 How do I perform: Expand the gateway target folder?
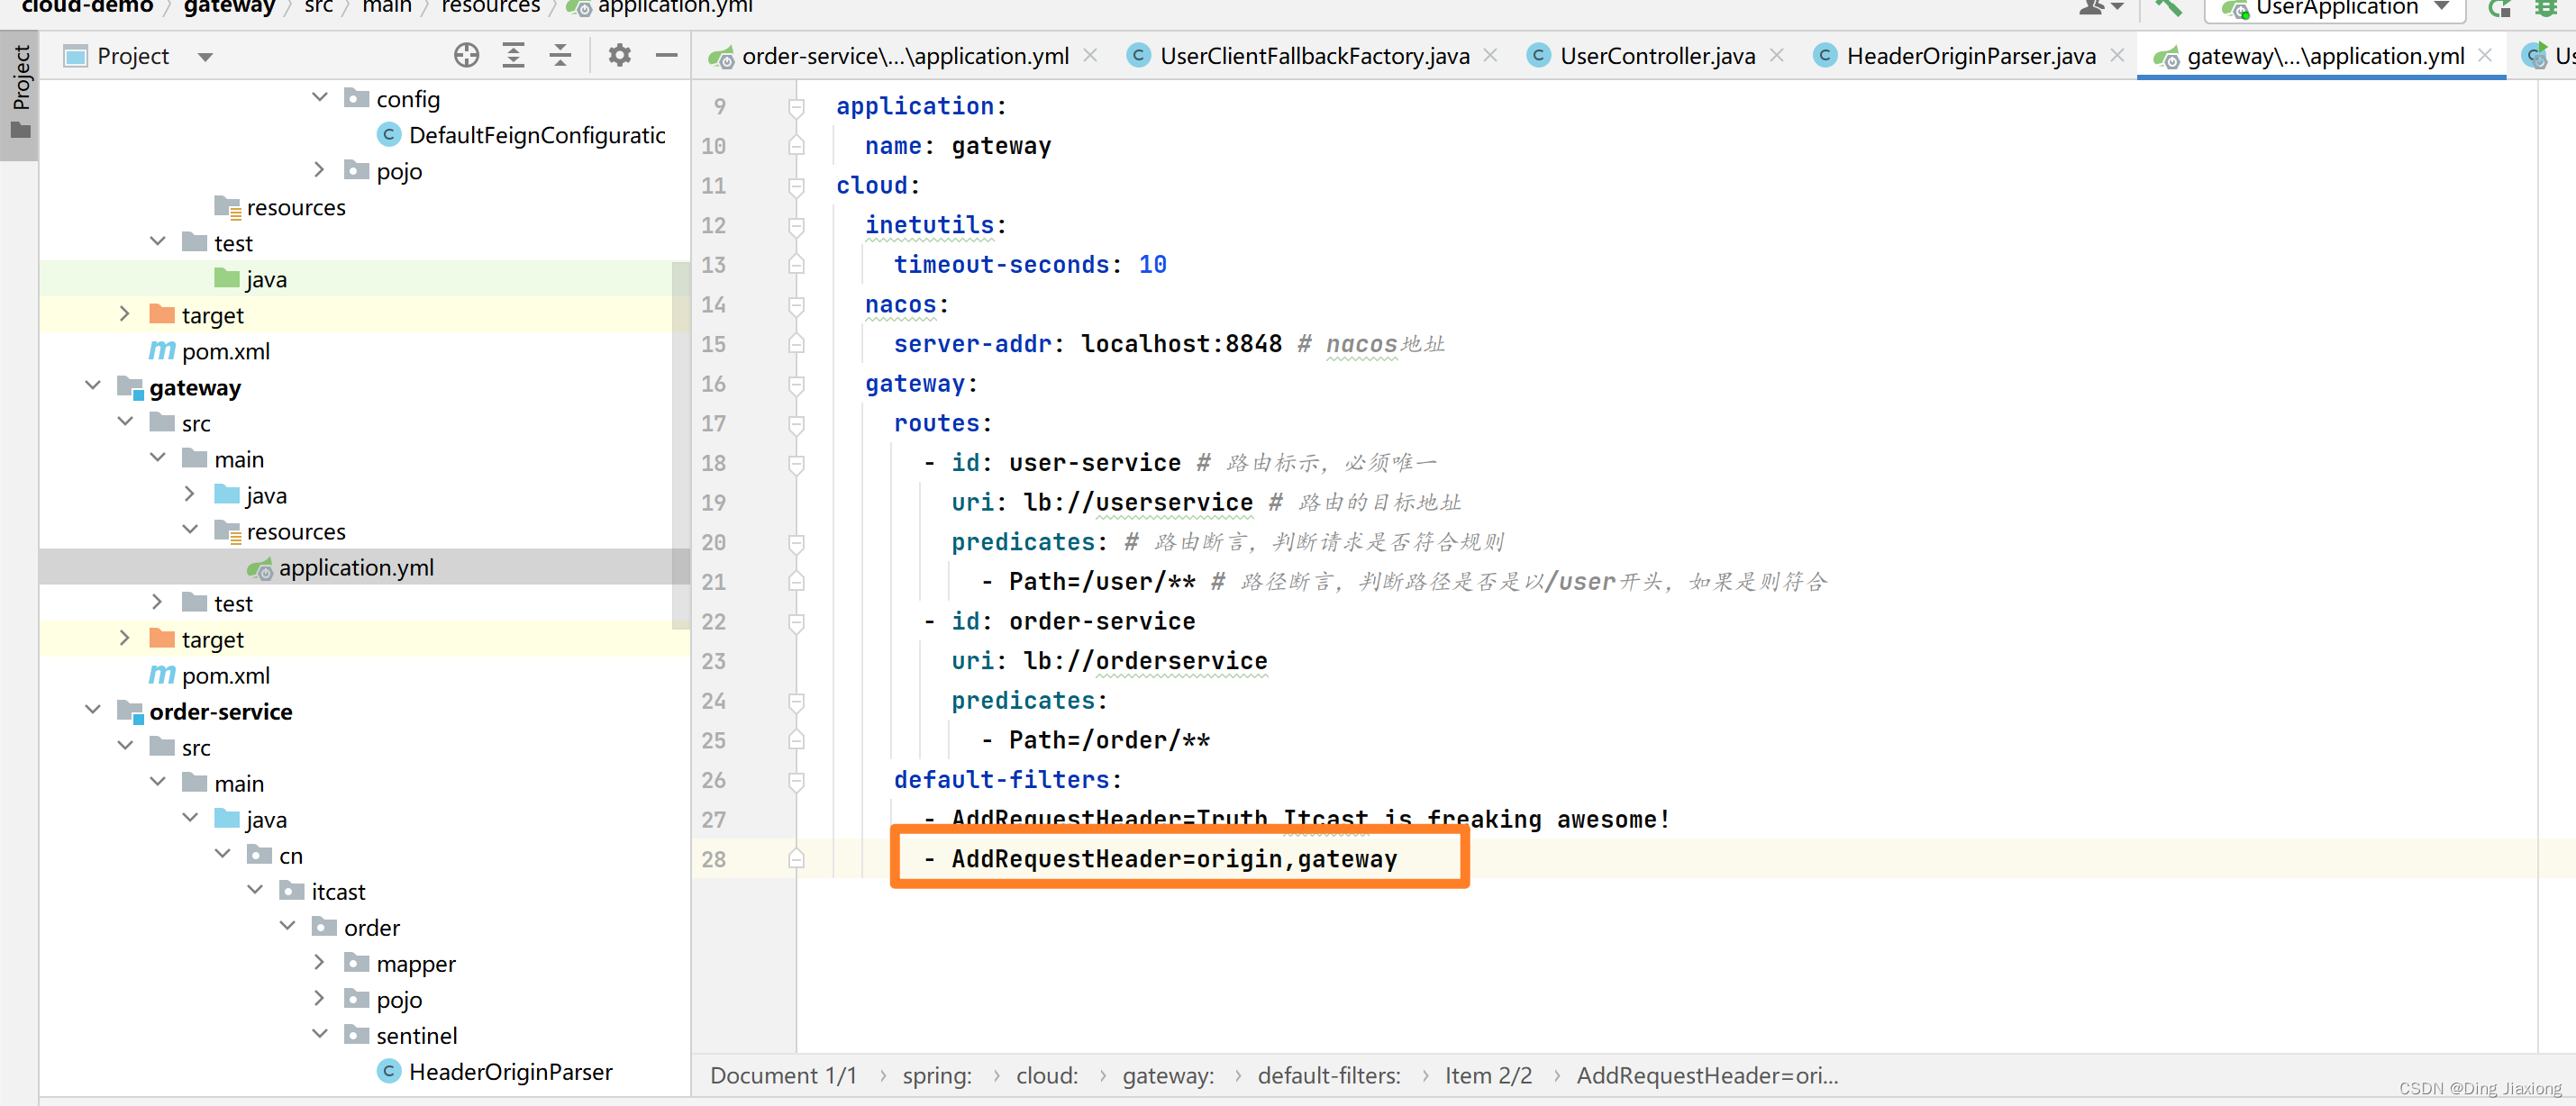pos(125,637)
